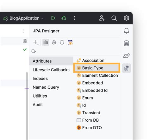Choose Embedded attribute
Image resolution: width=150 pixels, height=140 pixels.
click(97, 83)
